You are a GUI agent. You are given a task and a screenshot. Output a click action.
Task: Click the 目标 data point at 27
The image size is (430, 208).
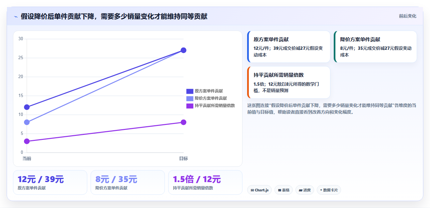click(184, 50)
